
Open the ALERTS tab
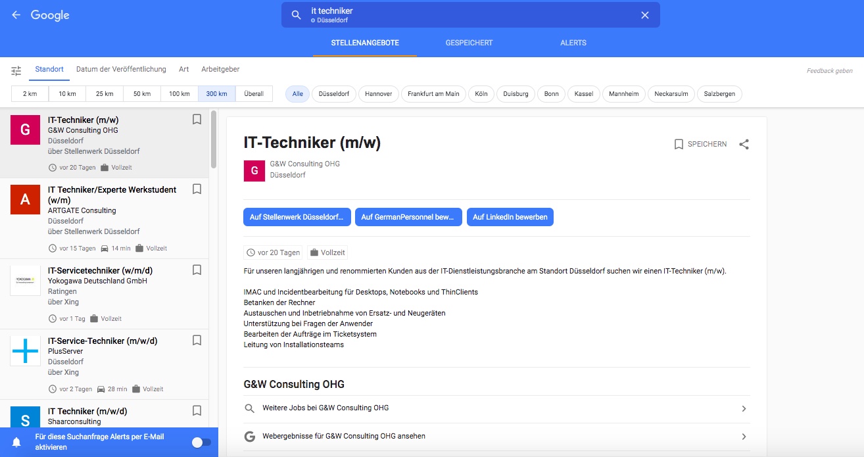click(x=573, y=42)
